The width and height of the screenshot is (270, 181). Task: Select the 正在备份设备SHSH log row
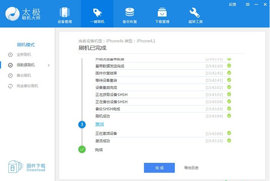point(163,102)
